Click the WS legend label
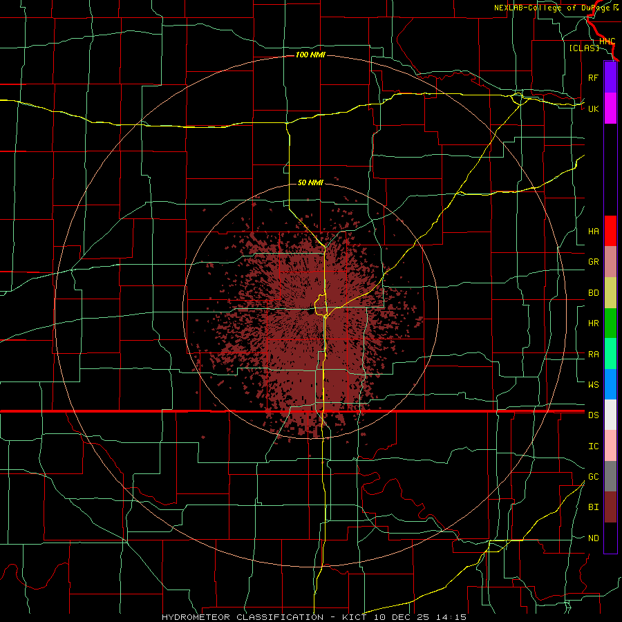Image resolution: width=622 pixels, height=622 pixels. pyautogui.click(x=593, y=384)
